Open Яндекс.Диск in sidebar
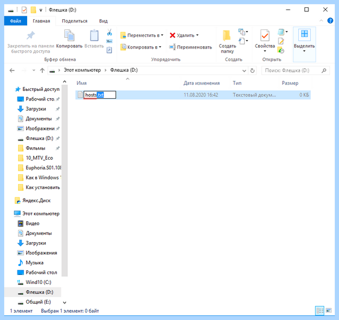The width and height of the screenshot is (339, 320). 33,200
